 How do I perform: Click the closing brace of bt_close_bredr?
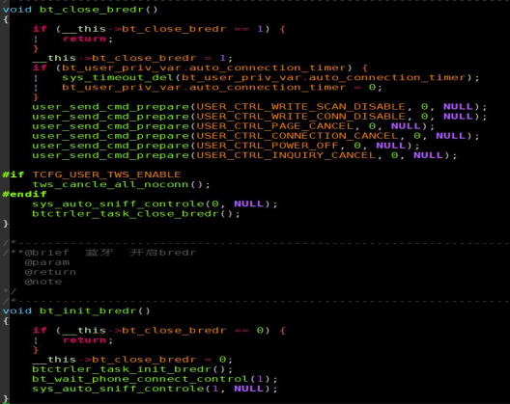click(x=6, y=224)
